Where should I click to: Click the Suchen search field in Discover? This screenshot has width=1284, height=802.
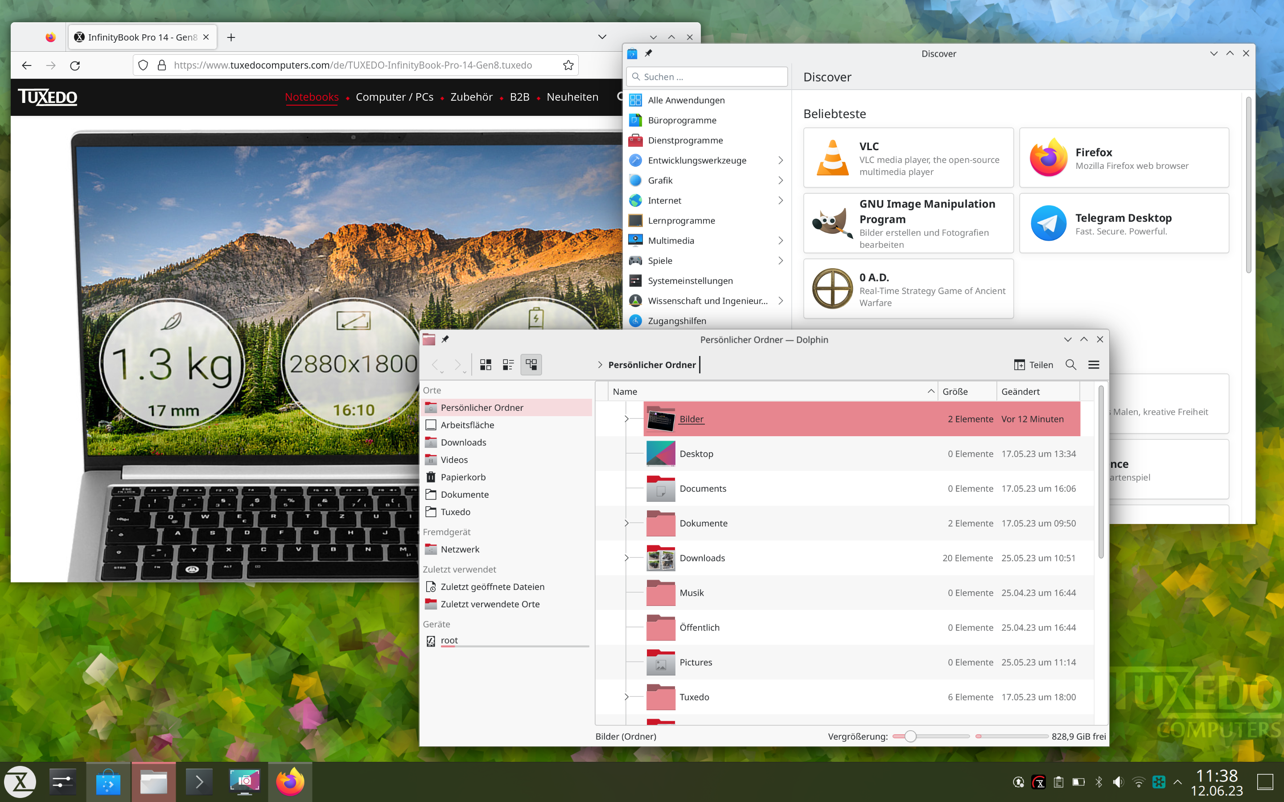point(707,76)
